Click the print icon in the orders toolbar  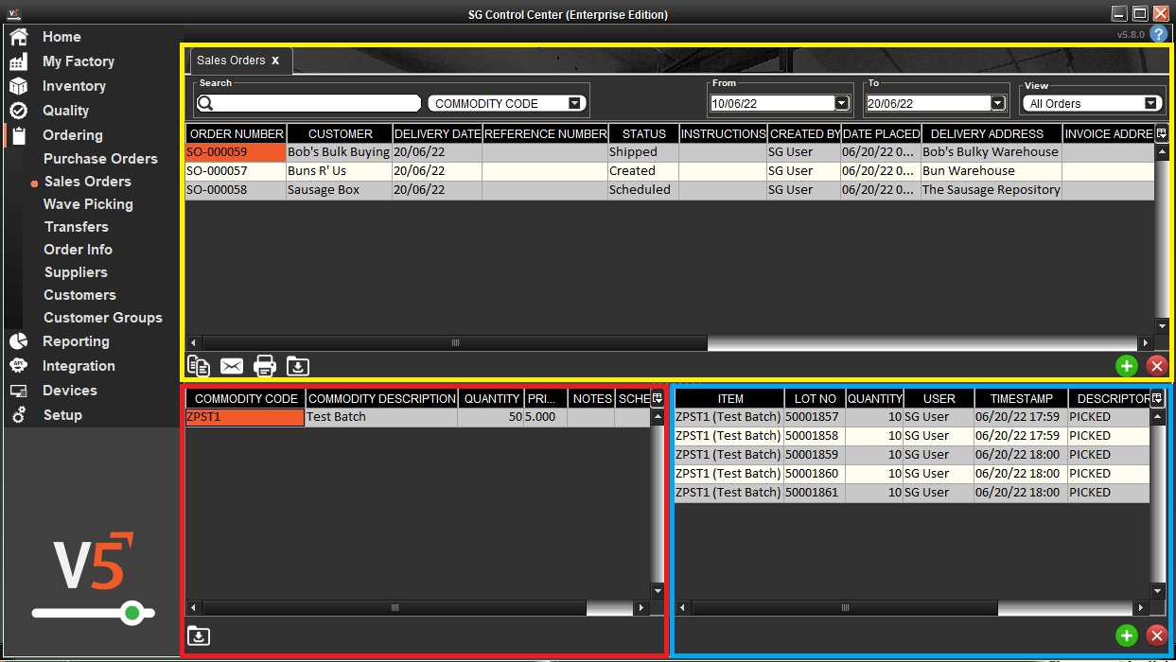click(x=265, y=366)
